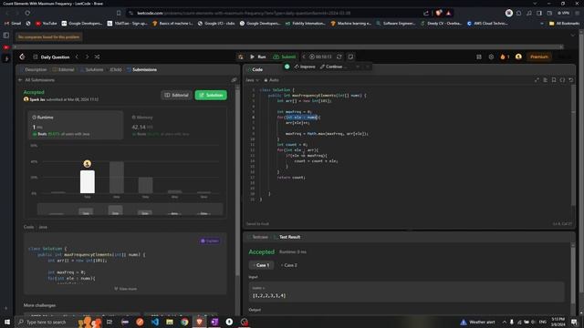Open the Java language dropdown
This screenshot has width=584, height=328.
pos(252,80)
